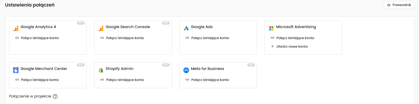Screen dimensions: 419x104
Task: Create new Microsoft Advertising account
Action: 292,47
